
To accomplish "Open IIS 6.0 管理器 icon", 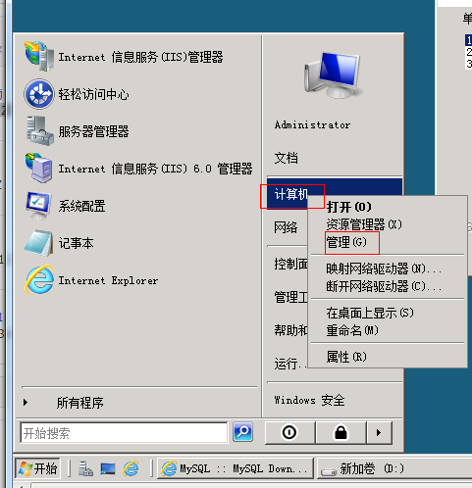I will pyautogui.click(x=39, y=169).
